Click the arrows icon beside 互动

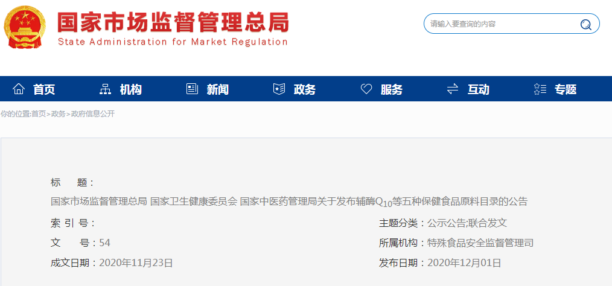[x=453, y=89]
